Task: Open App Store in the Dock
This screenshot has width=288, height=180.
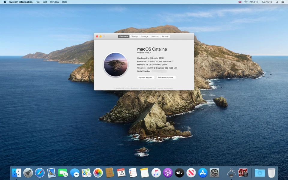Action: tap(203, 173)
